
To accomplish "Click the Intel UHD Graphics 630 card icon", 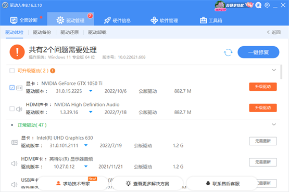I will click(15, 142).
